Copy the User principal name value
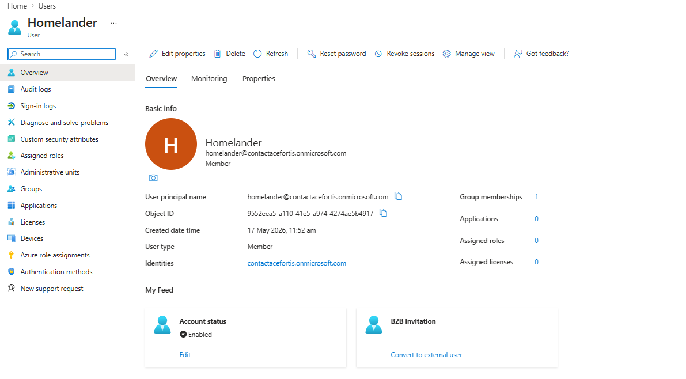This screenshot has height=379, width=686. click(x=398, y=196)
